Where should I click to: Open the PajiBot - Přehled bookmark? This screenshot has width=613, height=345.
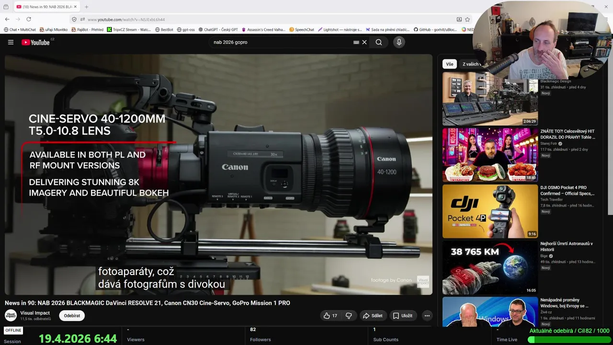(x=87, y=30)
